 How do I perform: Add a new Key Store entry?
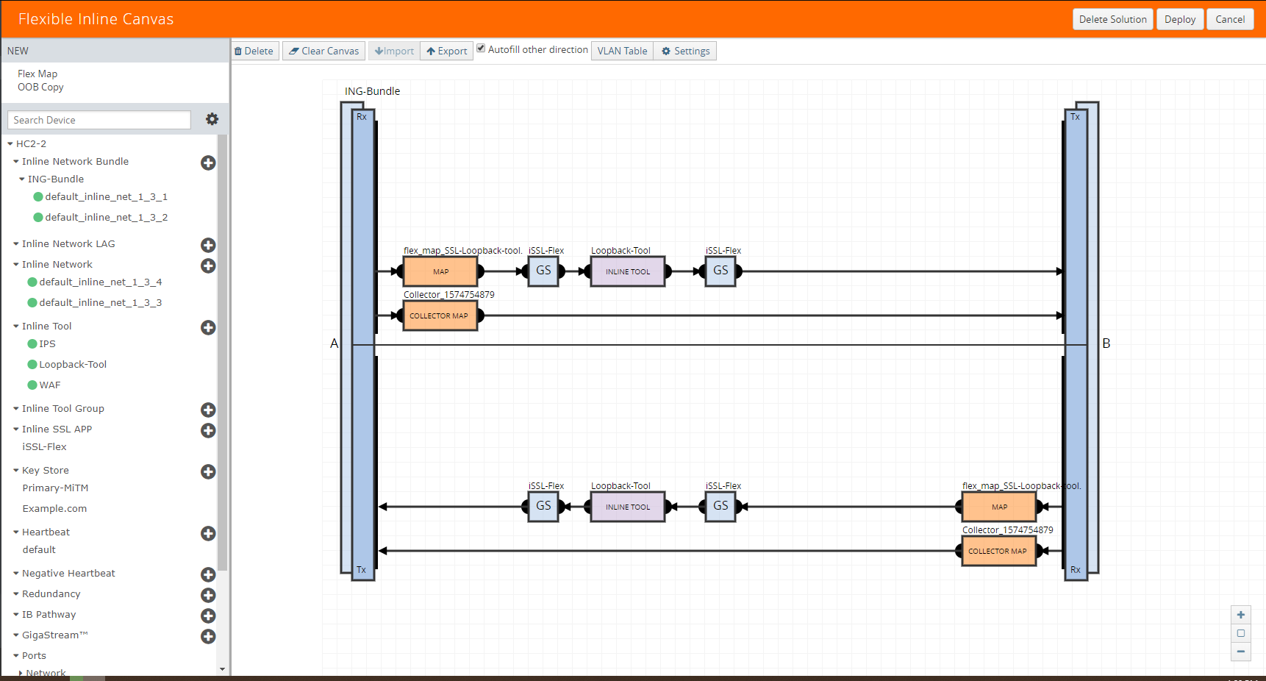click(208, 471)
